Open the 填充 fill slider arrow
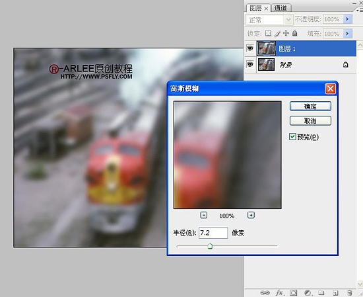Screen dimensions: 363x297 point(347,34)
